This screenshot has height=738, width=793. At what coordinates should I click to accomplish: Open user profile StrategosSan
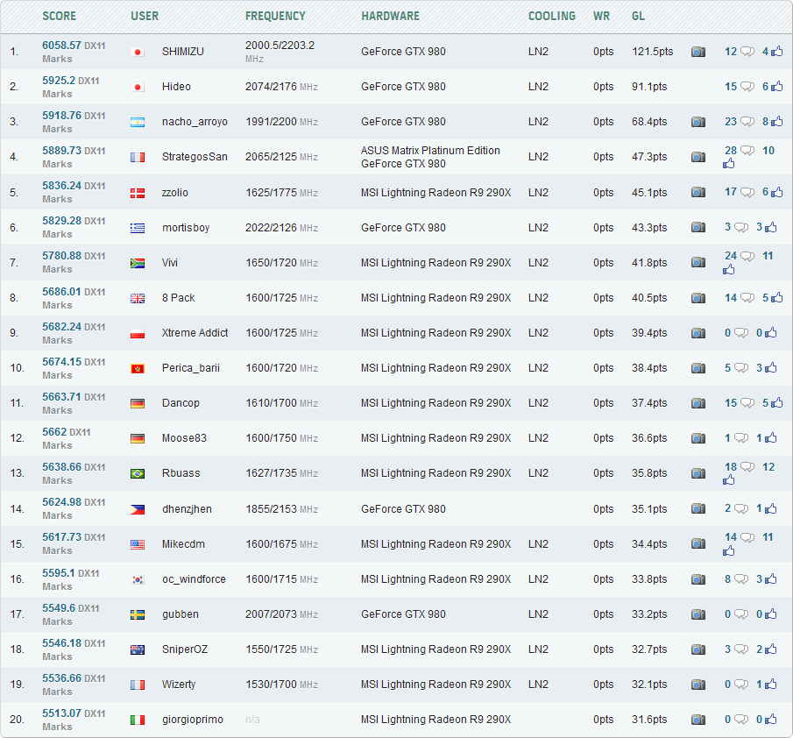pos(195,157)
